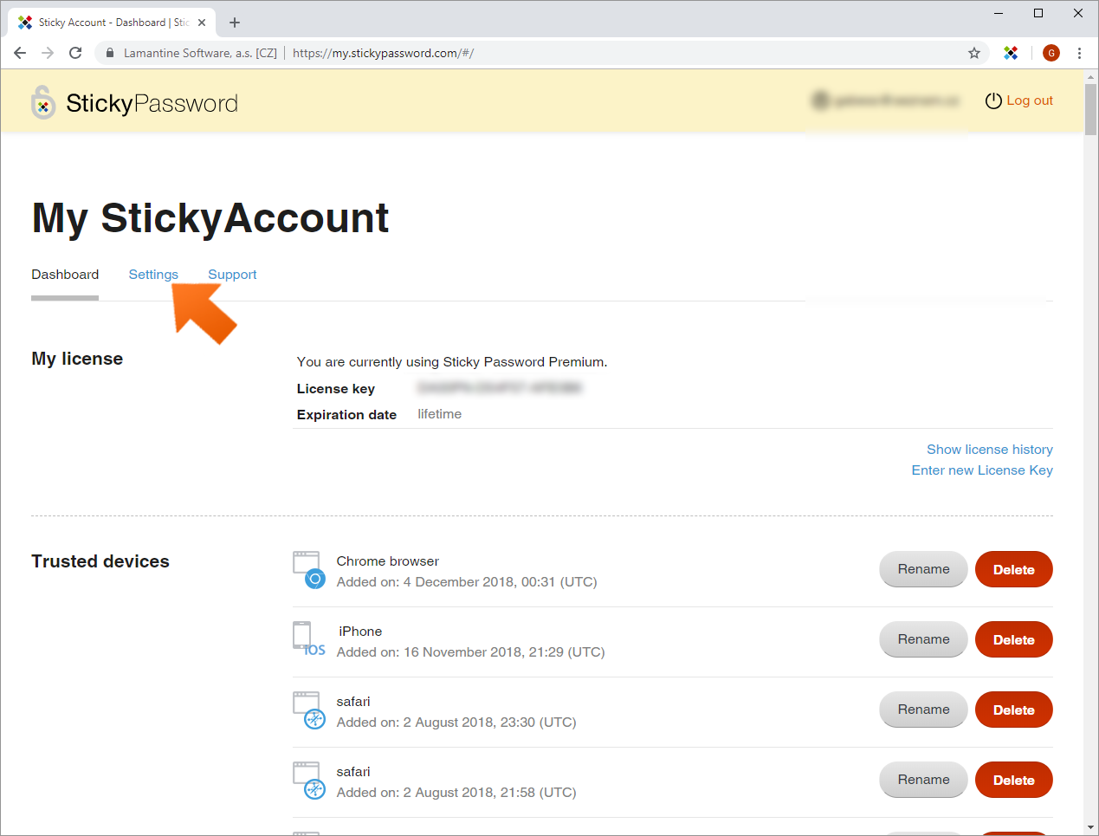Viewport: 1099px width, 836px height.
Task: Bookmark this page with the star icon
Action: click(974, 53)
